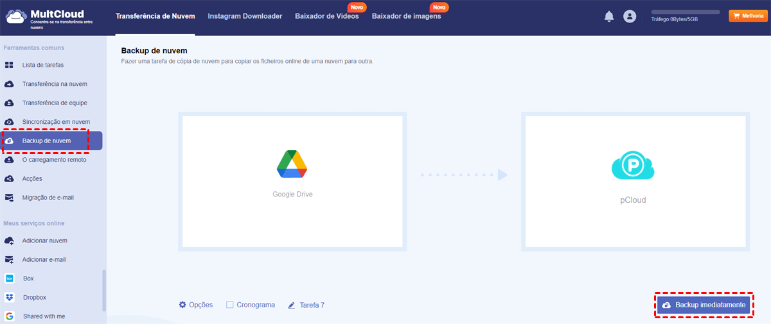Click O carregamento remoto icon

click(9, 160)
